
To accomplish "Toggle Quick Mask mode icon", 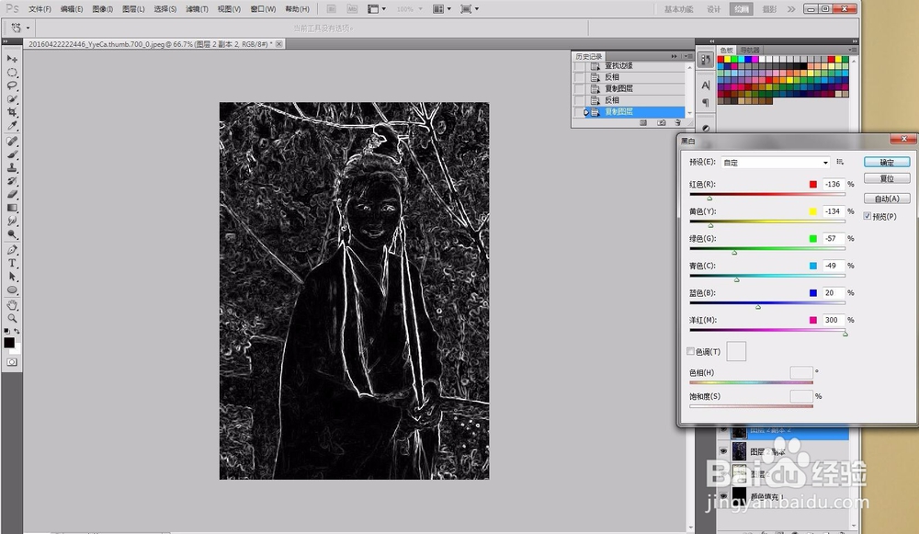I will click(12, 362).
